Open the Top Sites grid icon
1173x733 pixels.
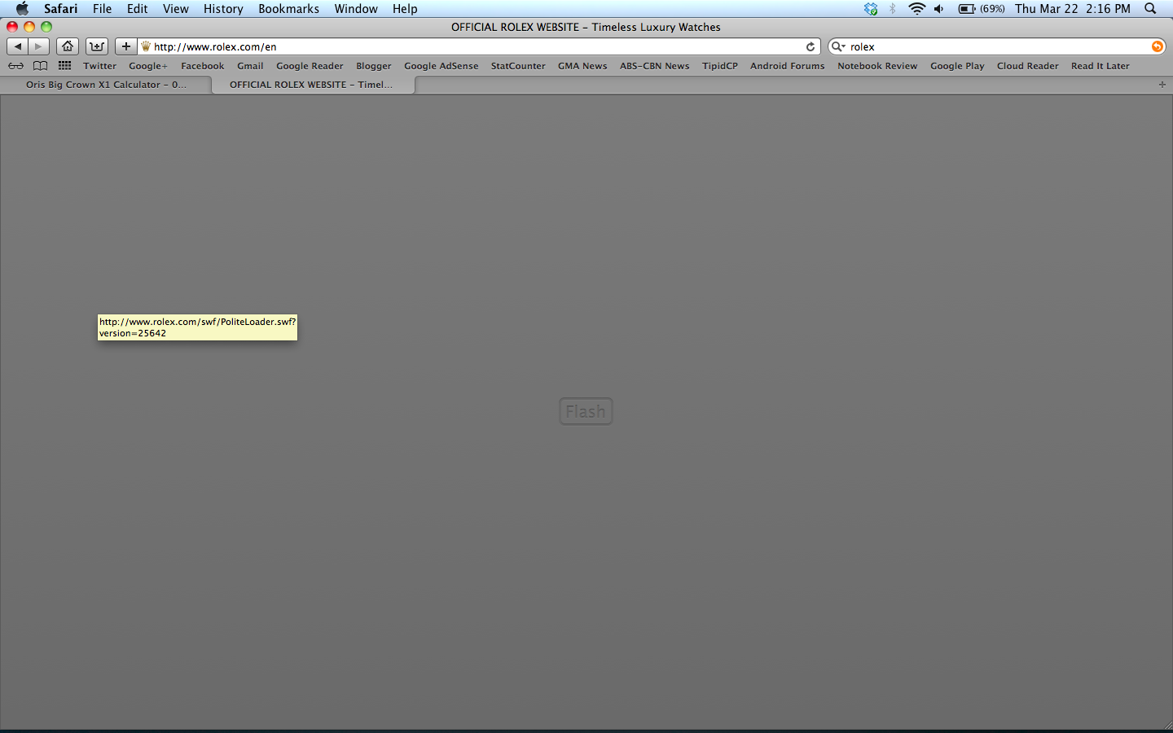tap(64, 66)
